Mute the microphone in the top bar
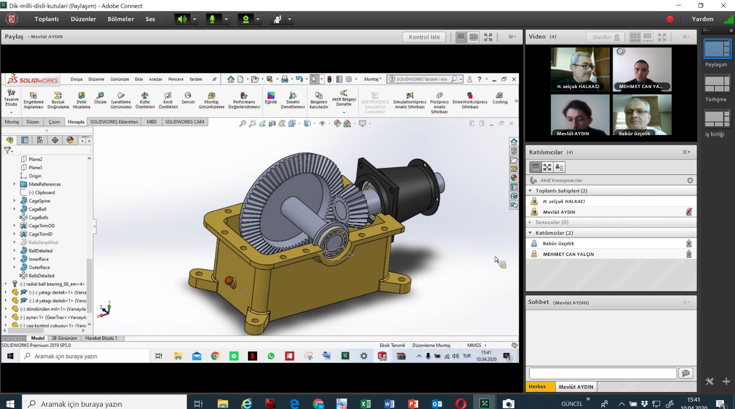The image size is (735, 409). tap(212, 19)
